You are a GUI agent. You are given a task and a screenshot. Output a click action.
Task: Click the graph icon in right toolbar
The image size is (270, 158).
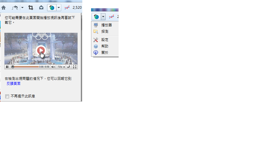pyautogui.click(x=111, y=17)
